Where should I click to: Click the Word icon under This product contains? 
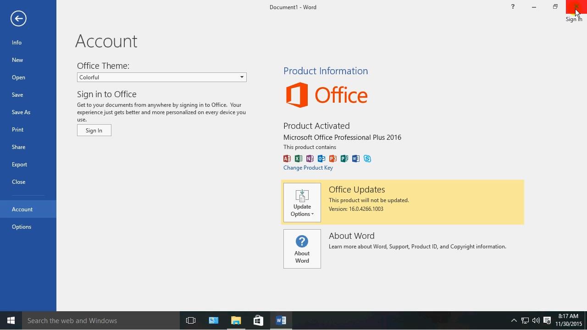pyautogui.click(x=355, y=158)
